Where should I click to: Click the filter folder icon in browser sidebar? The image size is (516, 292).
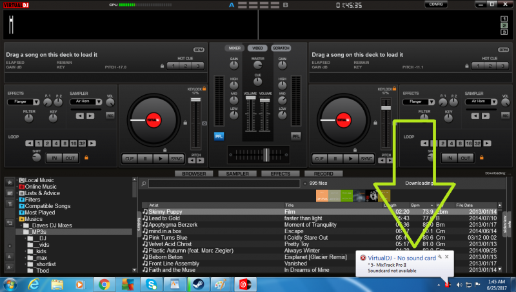point(10,204)
